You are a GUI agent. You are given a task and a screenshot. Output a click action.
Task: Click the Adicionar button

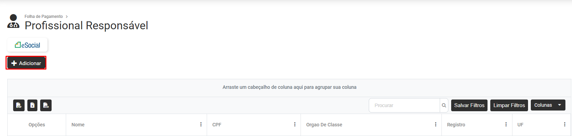26,63
